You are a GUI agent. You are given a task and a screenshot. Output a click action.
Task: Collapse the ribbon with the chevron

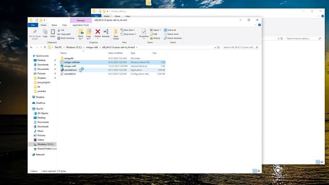tap(255, 25)
